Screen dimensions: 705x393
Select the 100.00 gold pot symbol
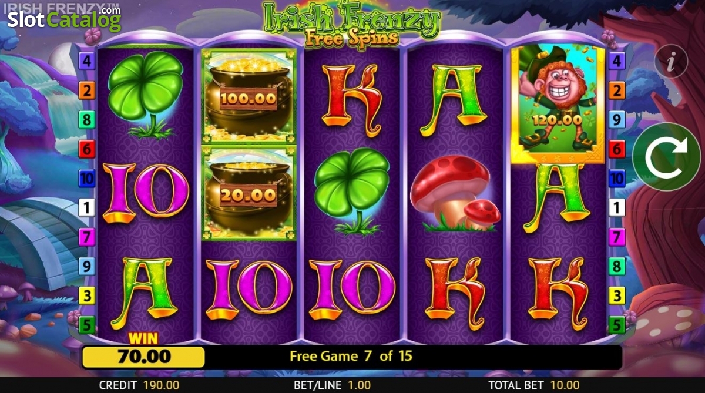tap(249, 96)
